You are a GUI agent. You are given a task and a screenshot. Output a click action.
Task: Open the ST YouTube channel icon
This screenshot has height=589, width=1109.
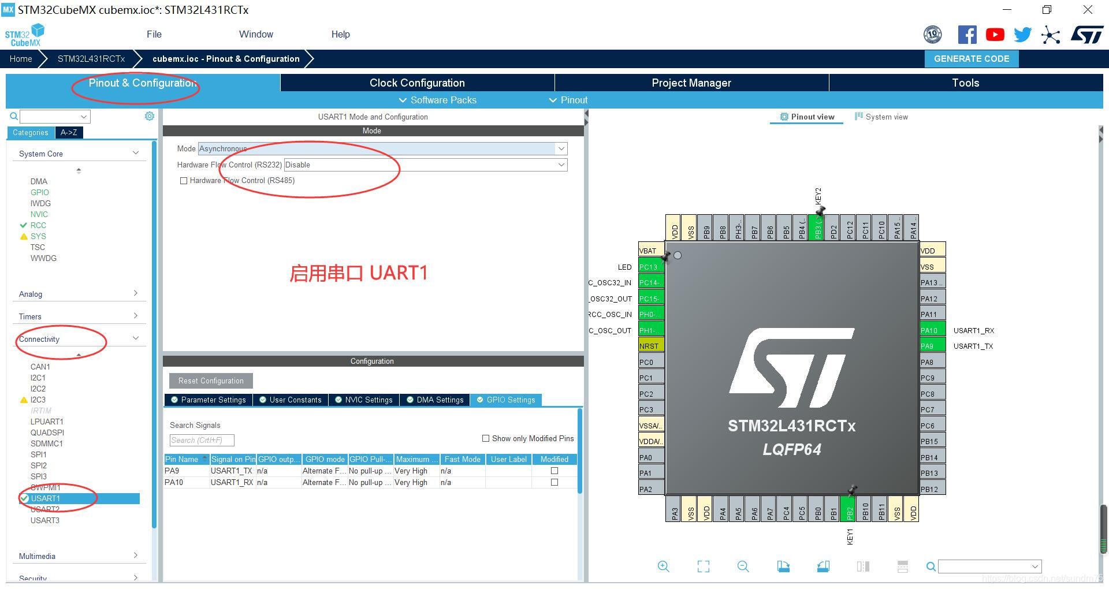(995, 35)
